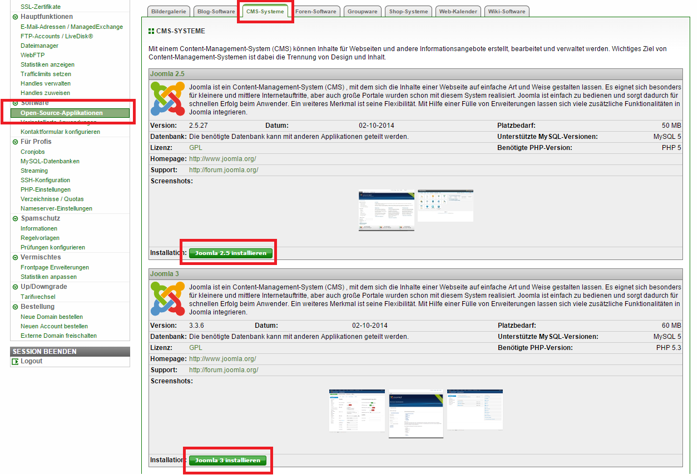698x475 pixels.
Task: Open E-Mail-Adressen / ManagedExchange
Action: coord(72,27)
